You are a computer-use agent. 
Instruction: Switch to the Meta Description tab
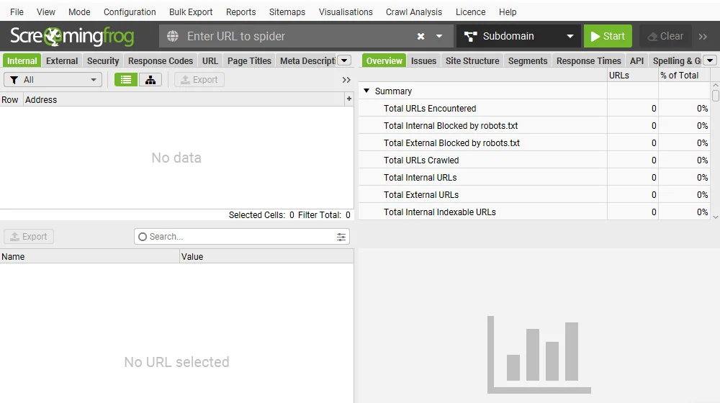click(x=307, y=60)
